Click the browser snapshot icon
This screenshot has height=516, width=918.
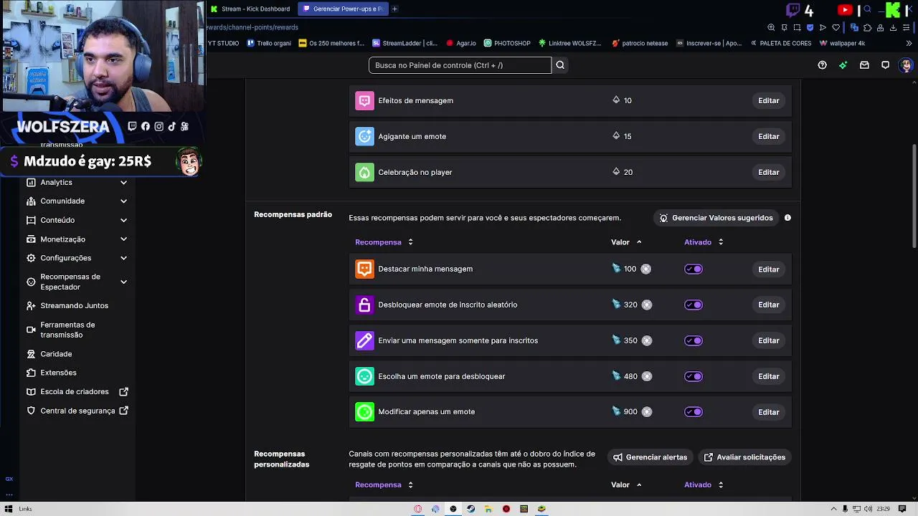(x=797, y=27)
